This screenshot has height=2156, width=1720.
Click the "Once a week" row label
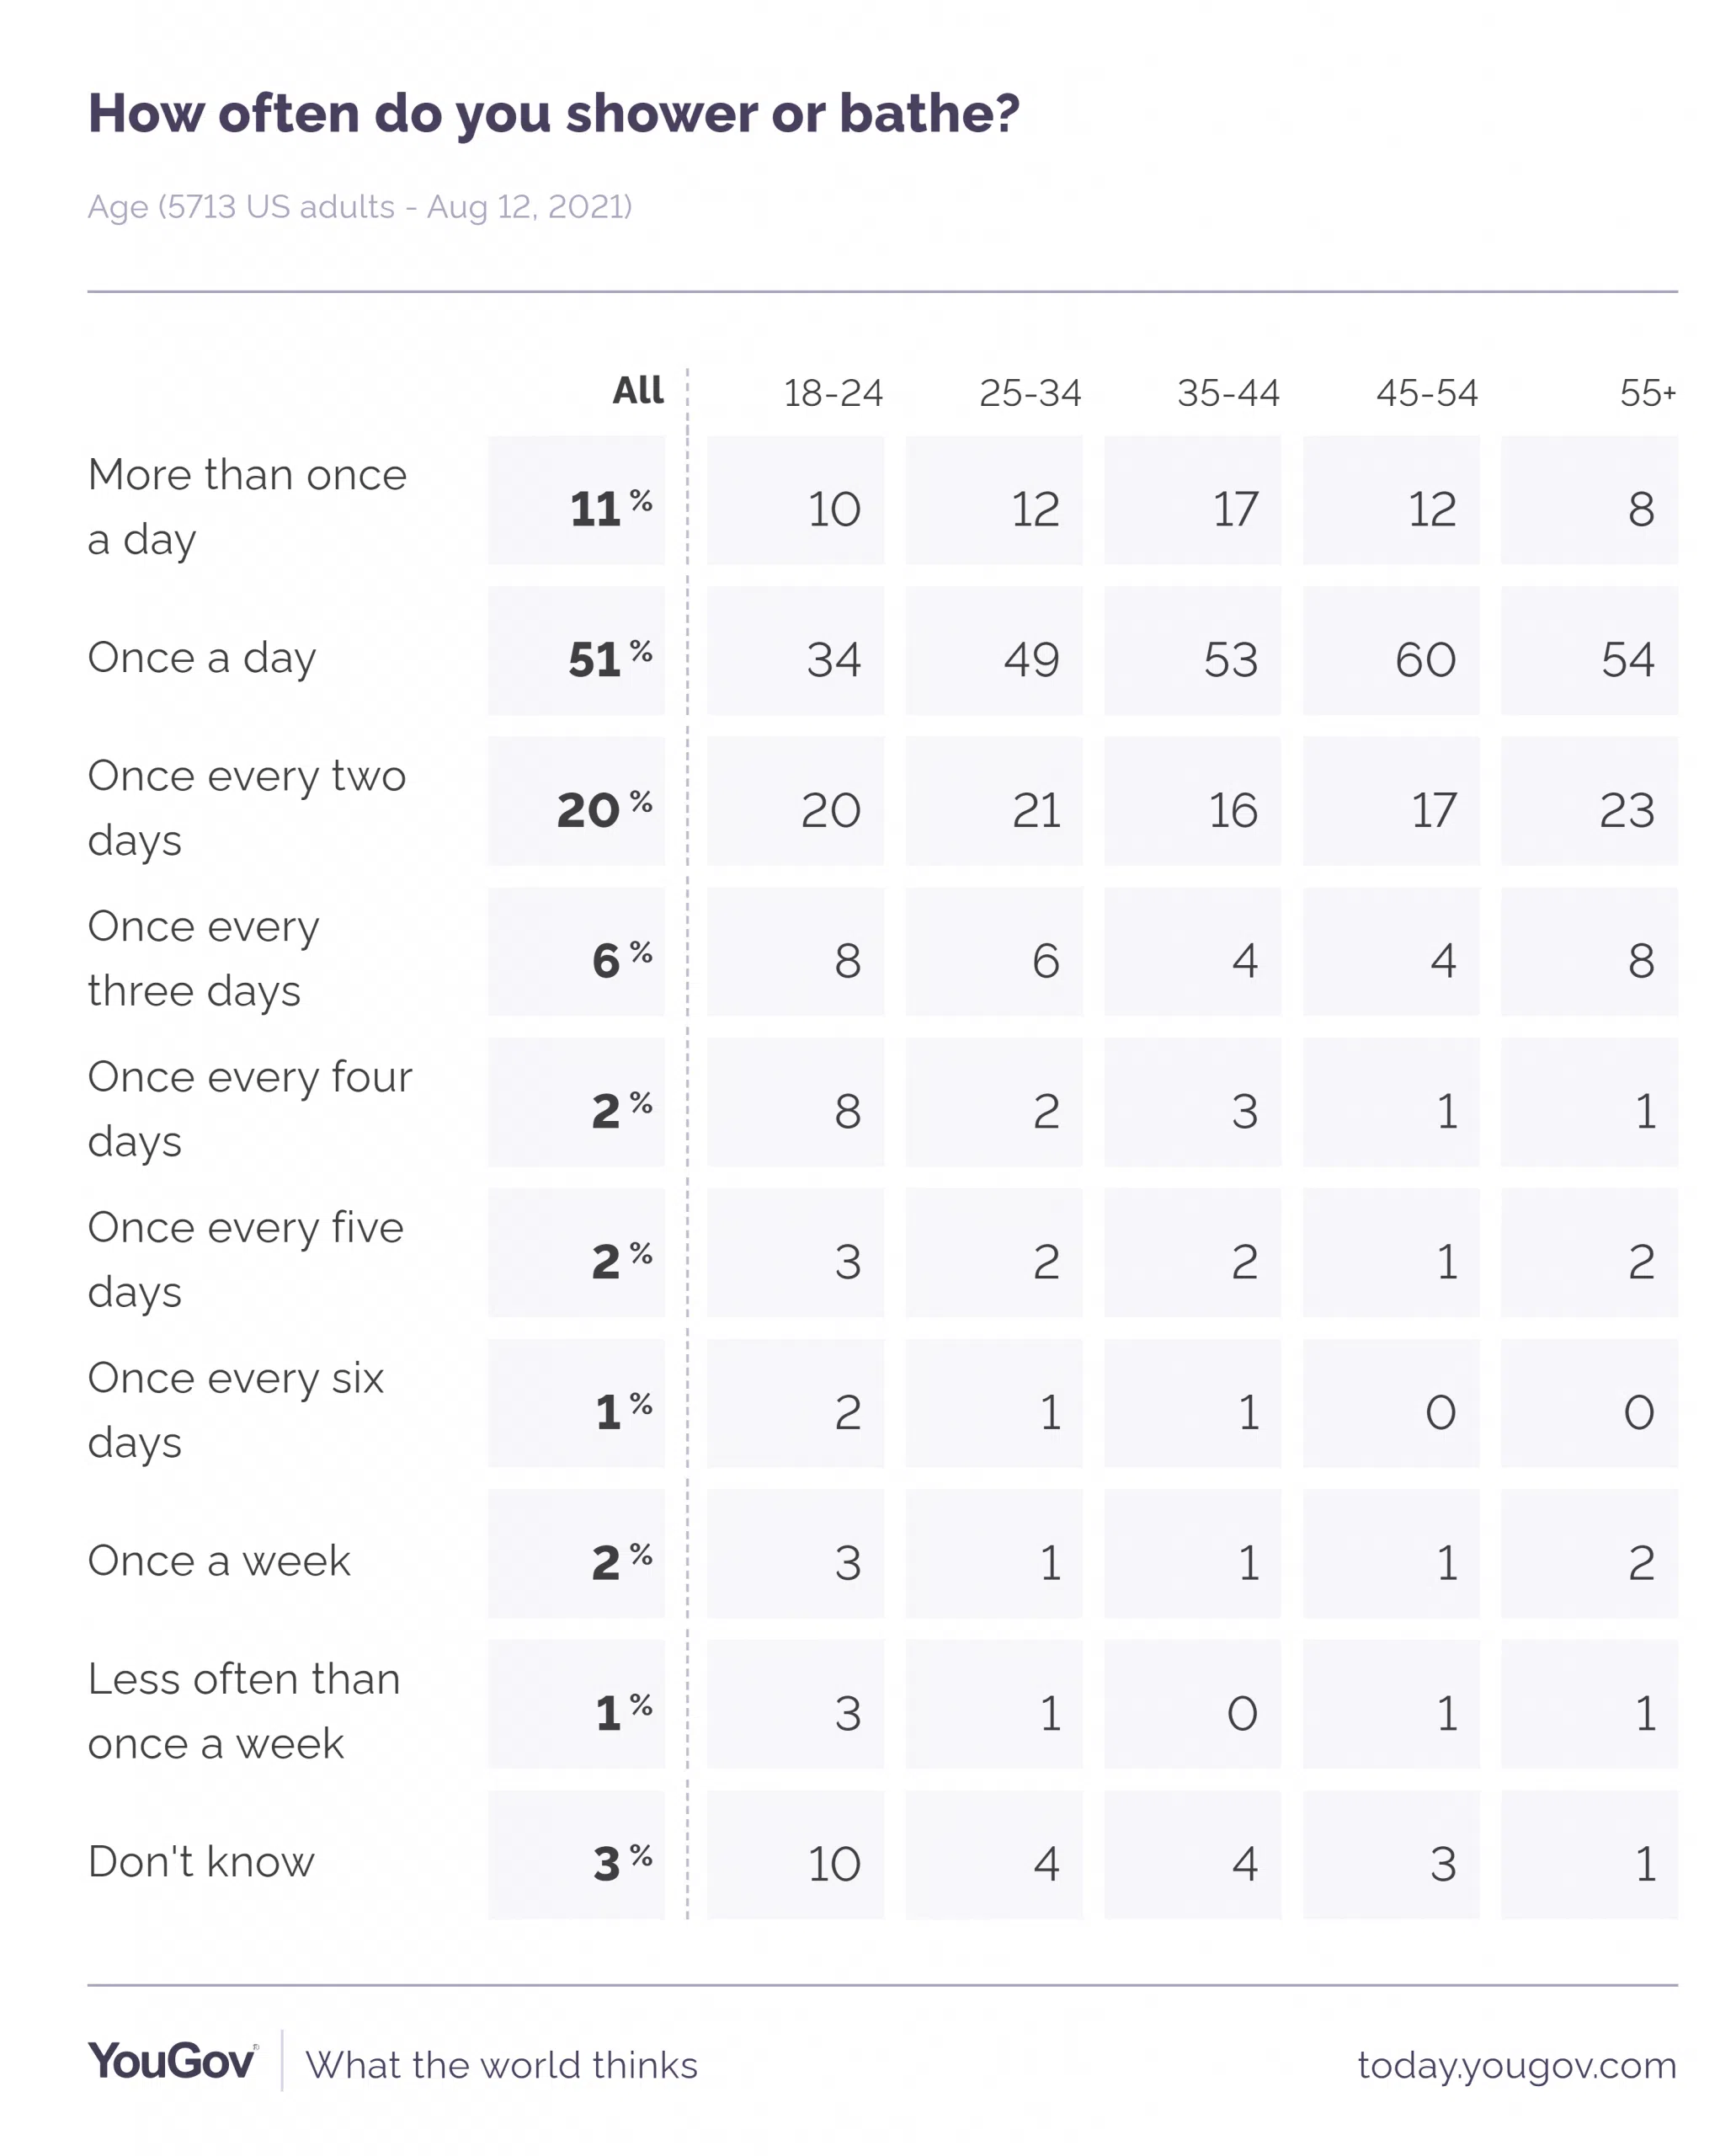point(219,1561)
